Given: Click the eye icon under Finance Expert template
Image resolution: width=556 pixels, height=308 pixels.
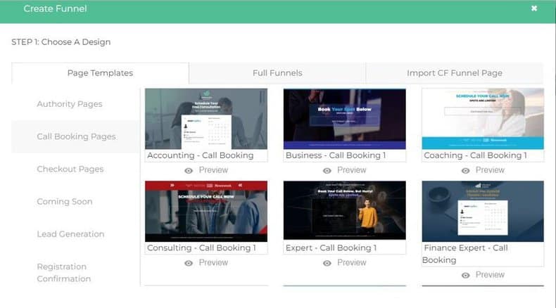Looking at the screenshot, I should (465, 275).
